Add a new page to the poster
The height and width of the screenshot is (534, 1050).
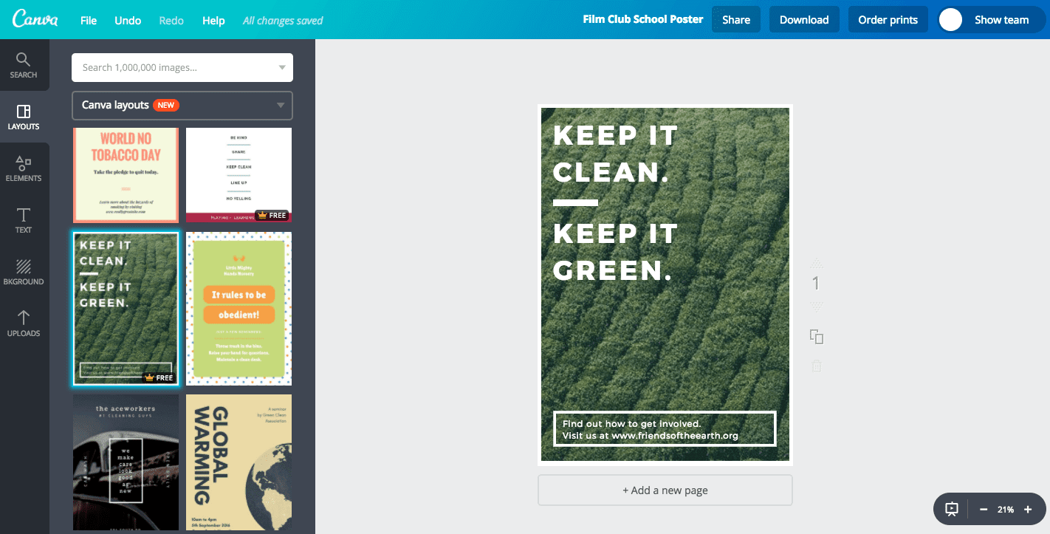pyautogui.click(x=664, y=490)
